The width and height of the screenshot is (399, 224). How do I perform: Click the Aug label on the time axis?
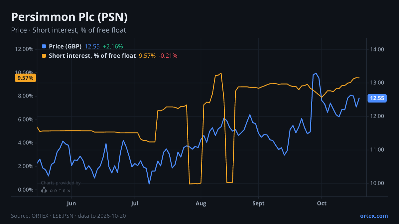click(201, 203)
